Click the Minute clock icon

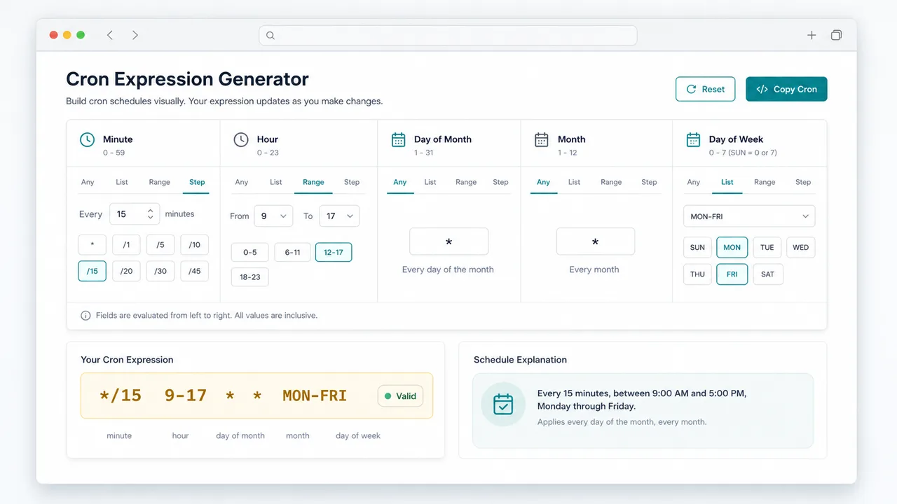87,139
